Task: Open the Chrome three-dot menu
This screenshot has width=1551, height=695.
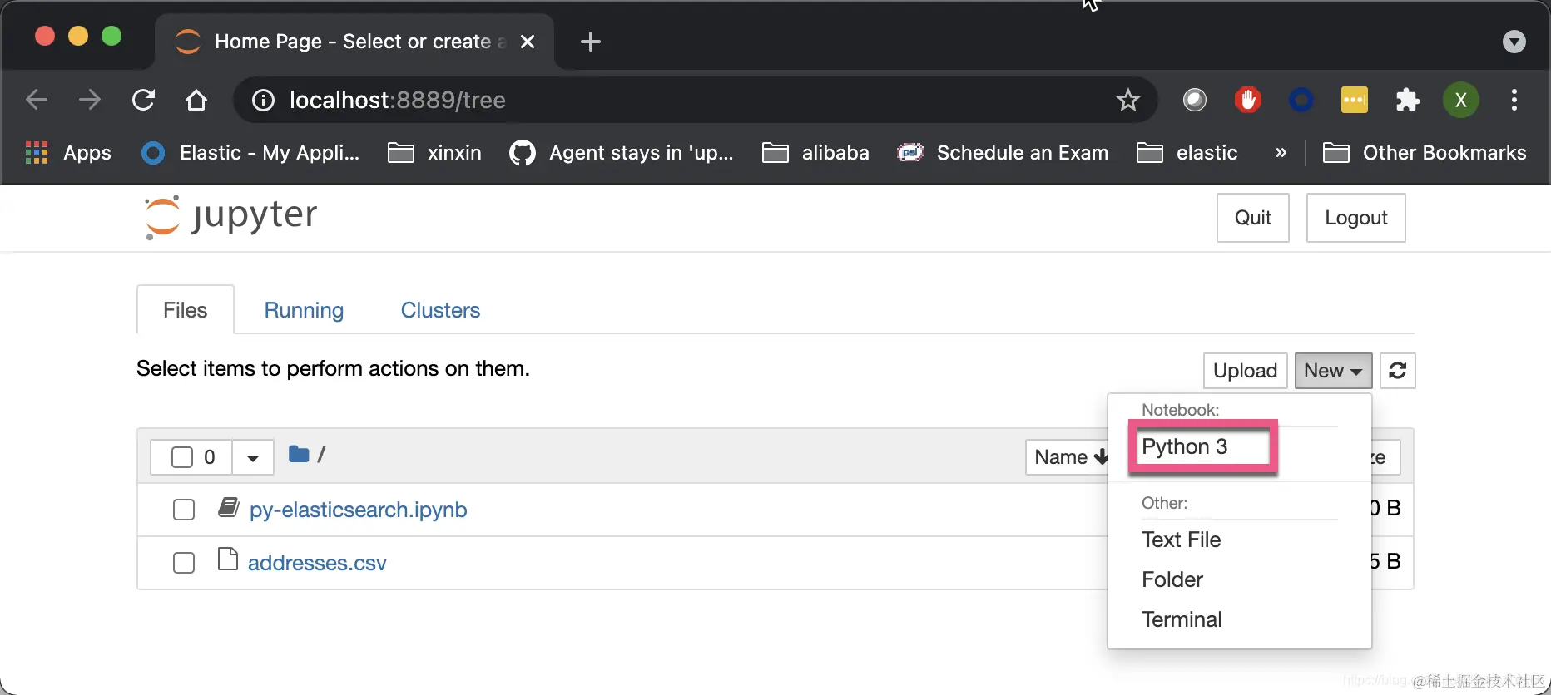Action: pyautogui.click(x=1514, y=101)
